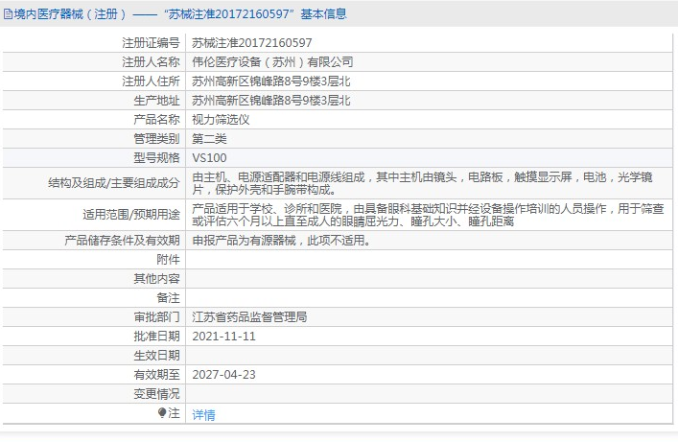Select management class 第二类
678x442 pixels.
(x=210, y=139)
